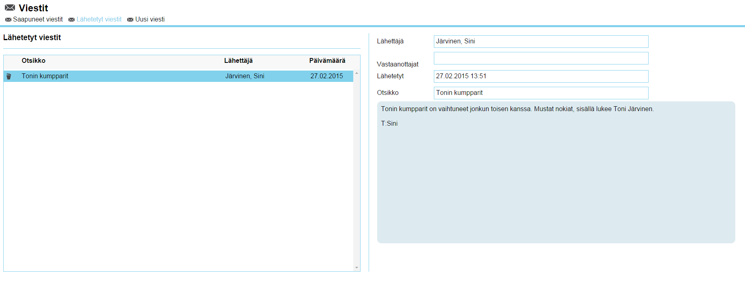The height and width of the screenshot is (296, 745).
Task: Compose a new message with Uusi viesti
Action: [x=150, y=19]
